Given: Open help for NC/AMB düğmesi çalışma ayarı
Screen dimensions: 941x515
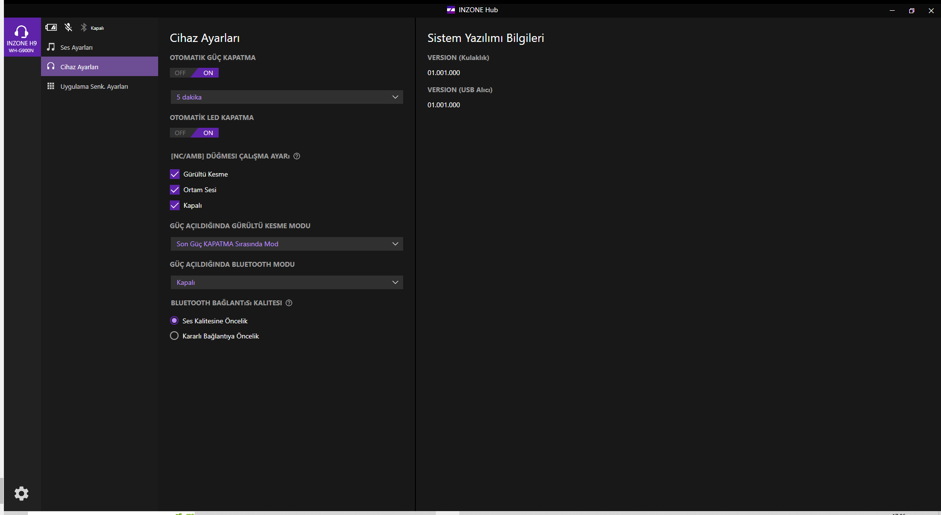Looking at the screenshot, I should click(x=297, y=156).
